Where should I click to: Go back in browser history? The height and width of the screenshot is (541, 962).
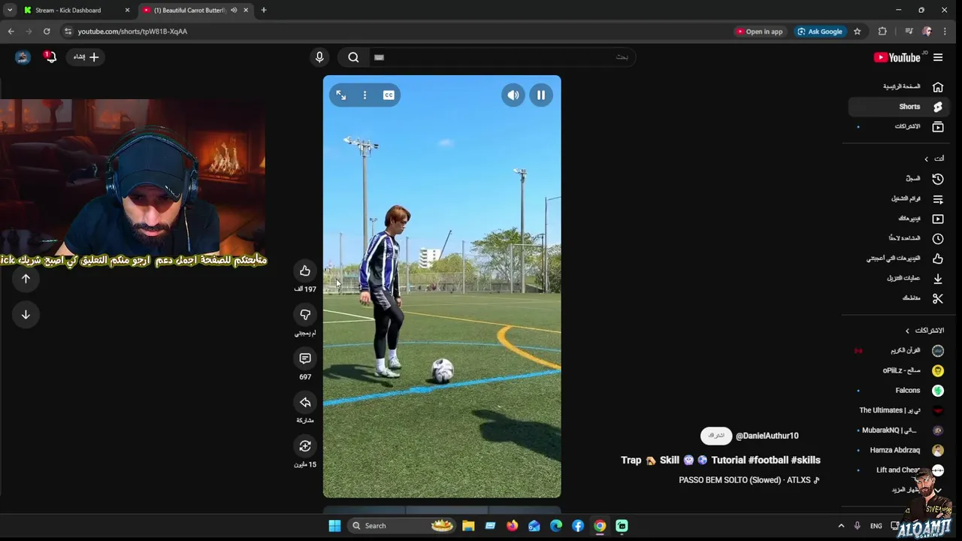[x=11, y=32]
